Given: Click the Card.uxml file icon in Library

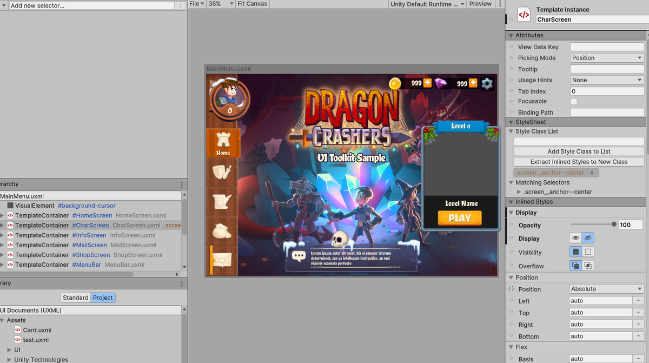Looking at the screenshot, I should pyautogui.click(x=18, y=330).
